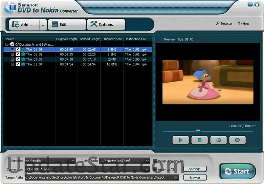Click the 9.4MB estimated size cell
264x184 pixels.
(x=112, y=49)
